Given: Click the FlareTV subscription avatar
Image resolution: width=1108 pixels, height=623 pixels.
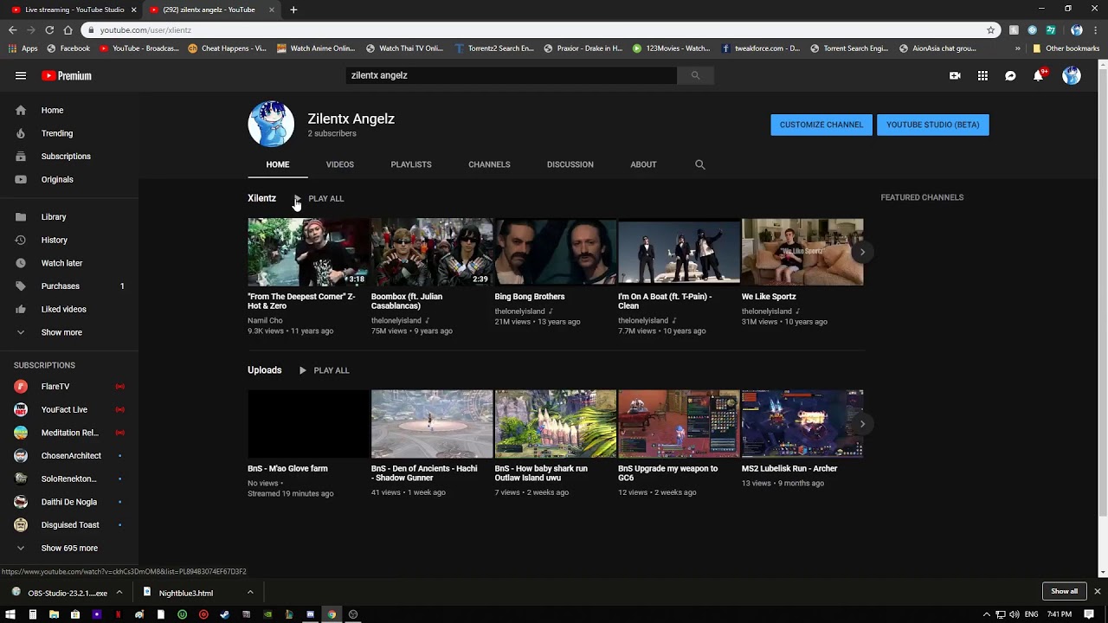Looking at the screenshot, I should coord(21,387).
